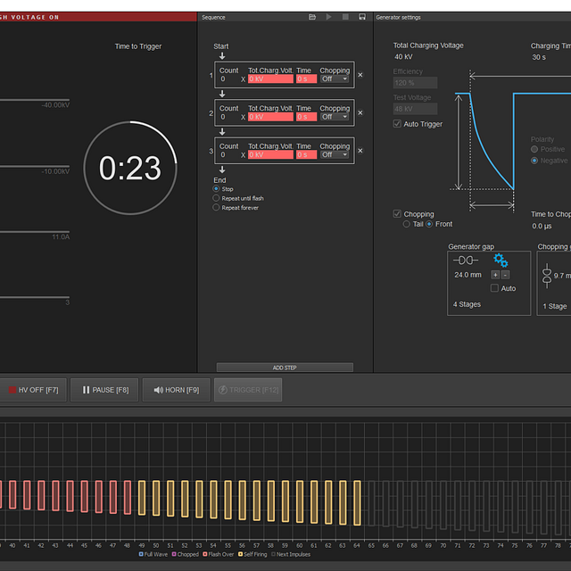
Task: Expand step 2 Chopping dropdown
Action: 335,117
